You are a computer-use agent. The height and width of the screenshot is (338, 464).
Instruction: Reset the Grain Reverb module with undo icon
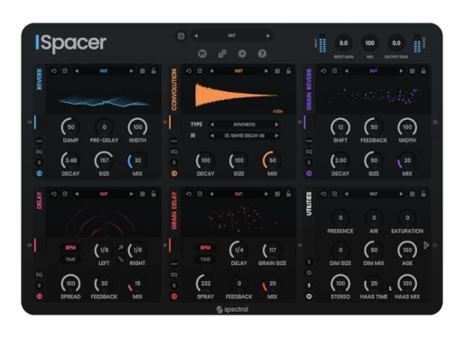(x=323, y=71)
